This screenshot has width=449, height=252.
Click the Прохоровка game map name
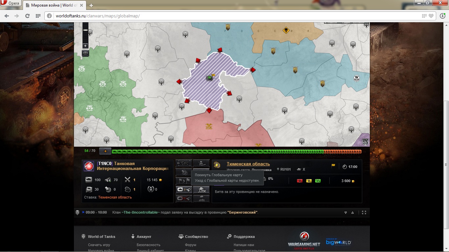coord(262,170)
